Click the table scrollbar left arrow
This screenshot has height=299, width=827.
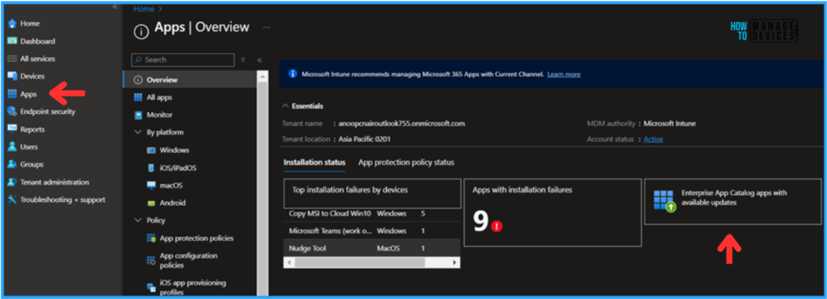click(288, 263)
